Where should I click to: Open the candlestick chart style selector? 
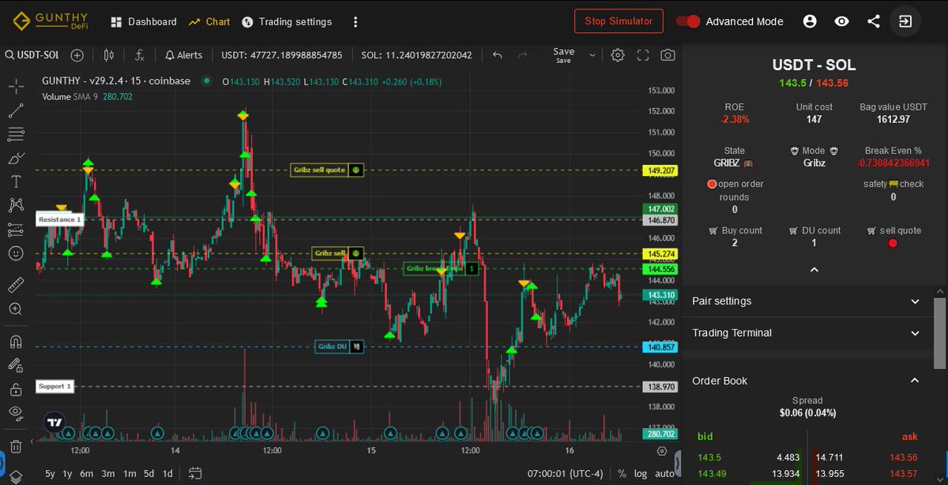[109, 55]
